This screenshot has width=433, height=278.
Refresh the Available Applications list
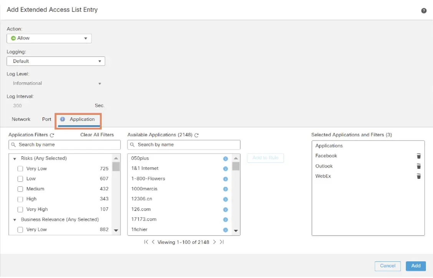pos(196,135)
